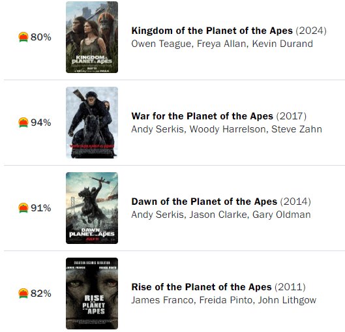The image size is (345, 332).
Task: Click the cast line with Gary Oldman
Action: coord(221,215)
